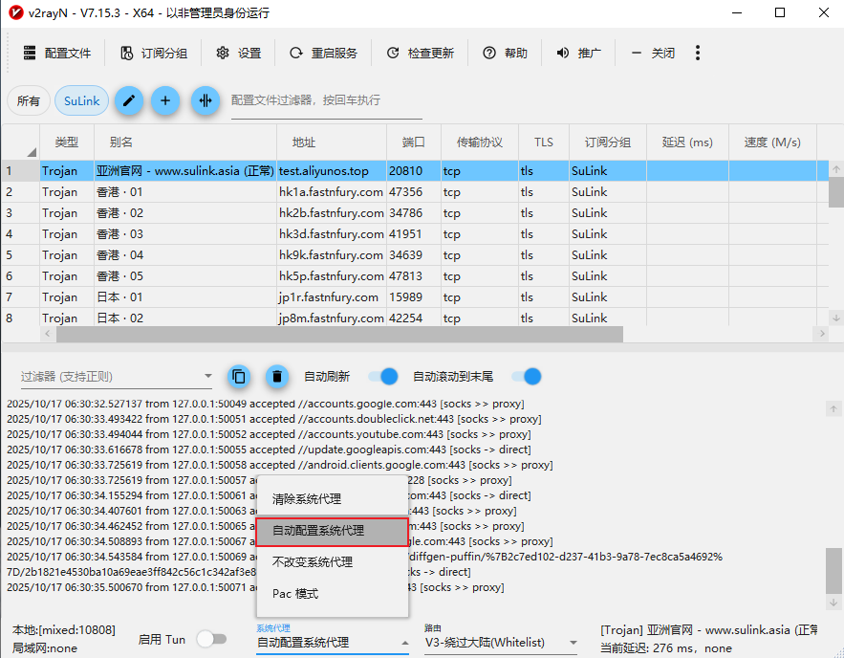The image size is (844, 658).
Task: Click the copy log icon
Action: point(239,377)
